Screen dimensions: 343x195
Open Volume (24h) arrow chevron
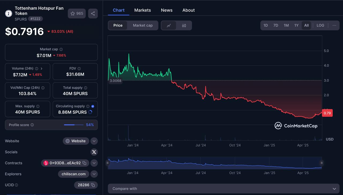coord(42,69)
